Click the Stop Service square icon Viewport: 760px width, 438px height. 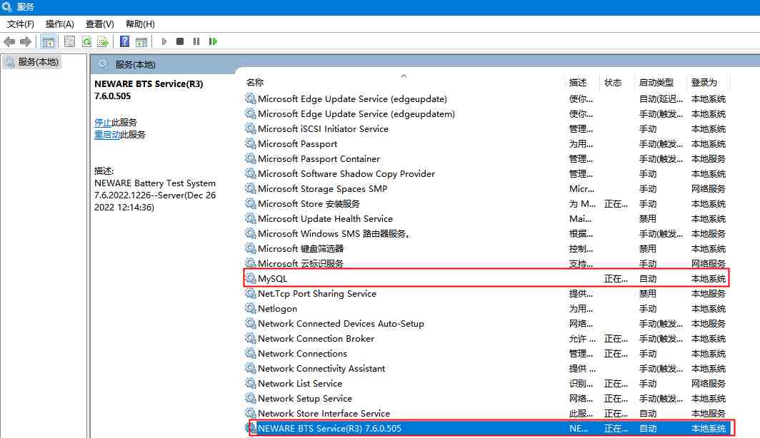click(180, 41)
